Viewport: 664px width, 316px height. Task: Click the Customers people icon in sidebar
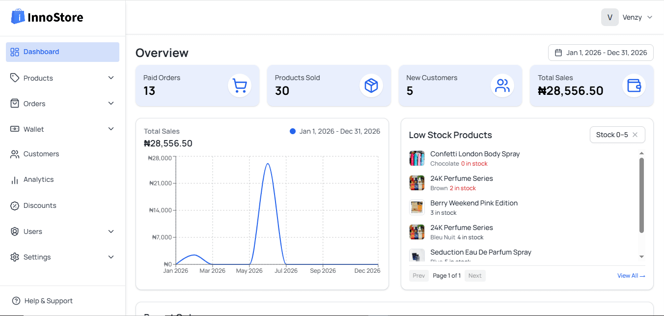pyautogui.click(x=15, y=154)
